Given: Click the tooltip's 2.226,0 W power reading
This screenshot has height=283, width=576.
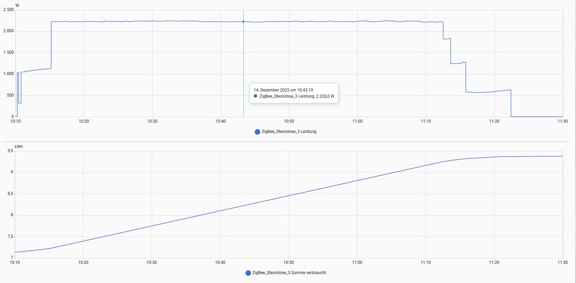Looking at the screenshot, I should 325,96.
